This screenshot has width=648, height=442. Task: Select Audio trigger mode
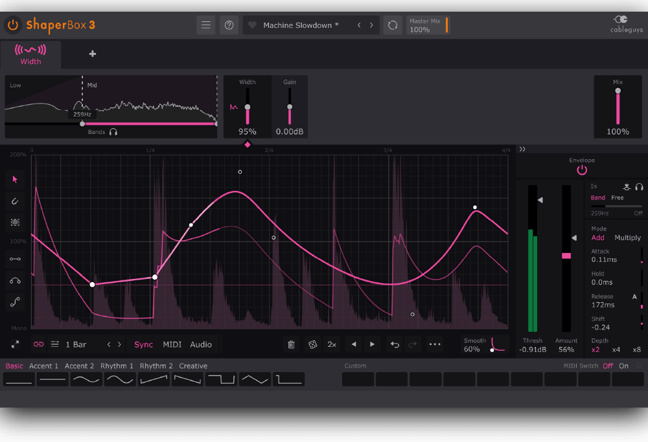click(201, 344)
